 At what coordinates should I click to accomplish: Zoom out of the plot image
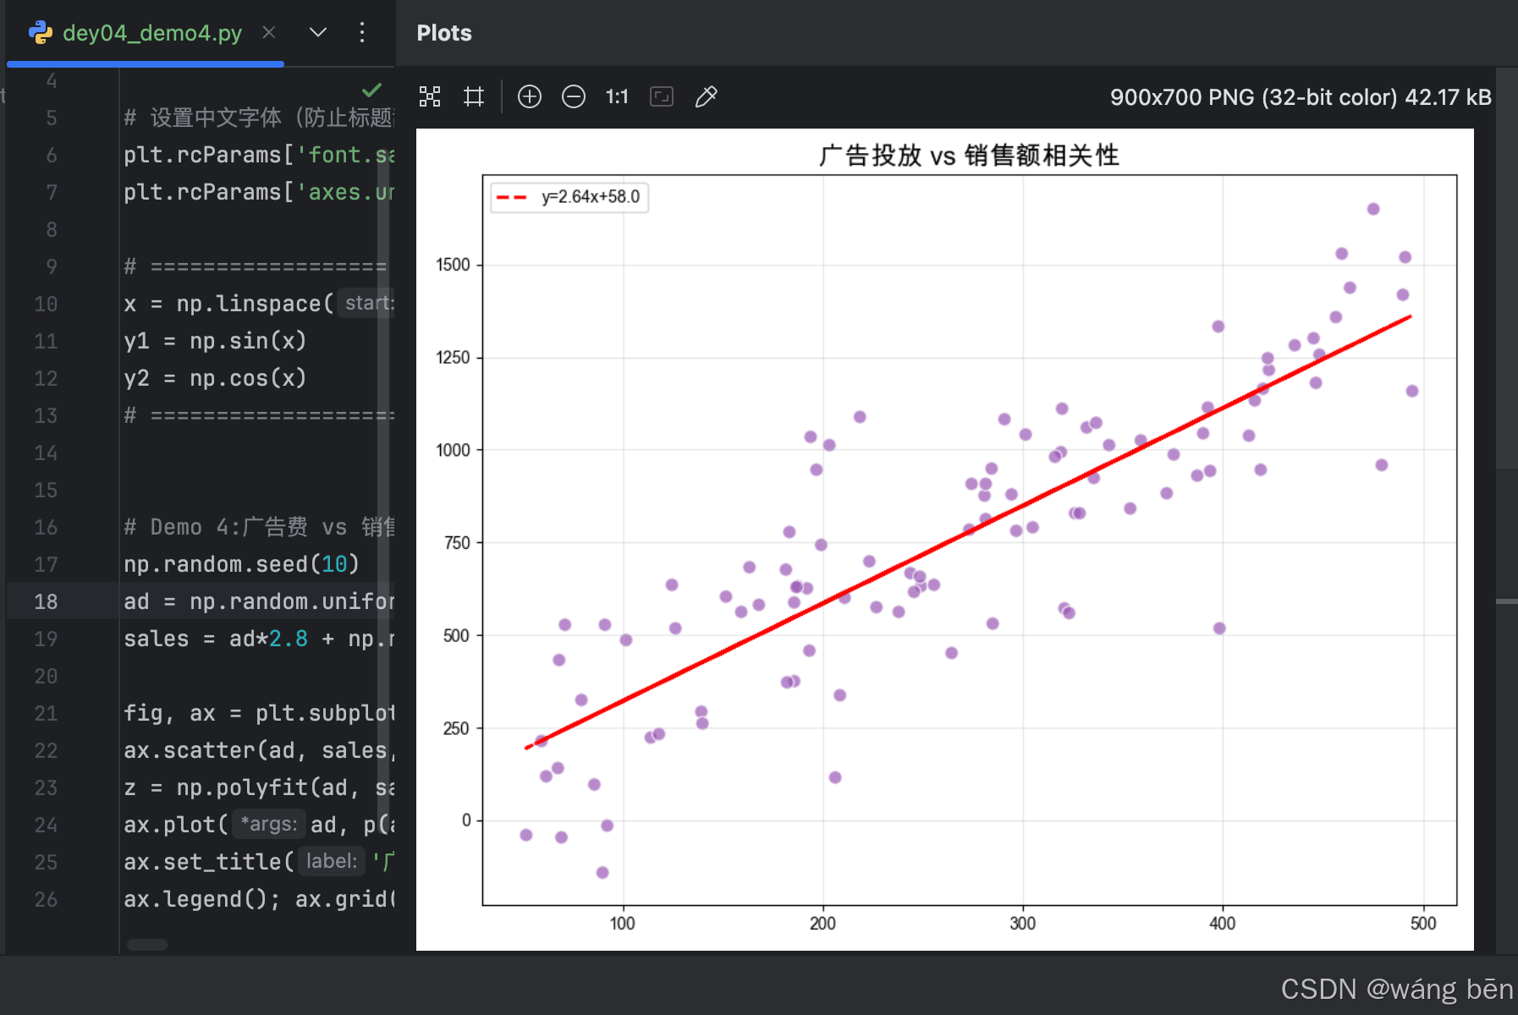(574, 96)
